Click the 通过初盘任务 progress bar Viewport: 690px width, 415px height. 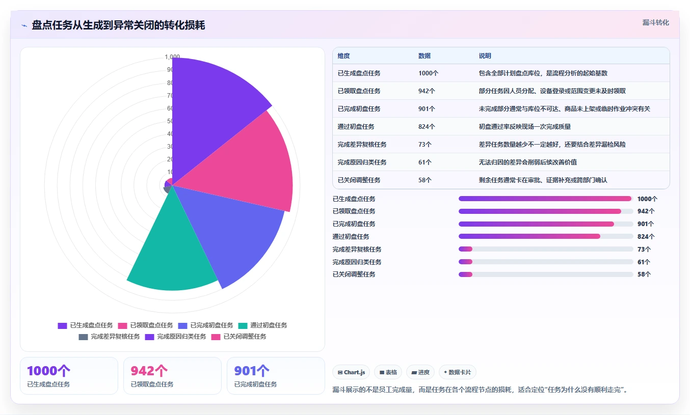click(x=546, y=236)
